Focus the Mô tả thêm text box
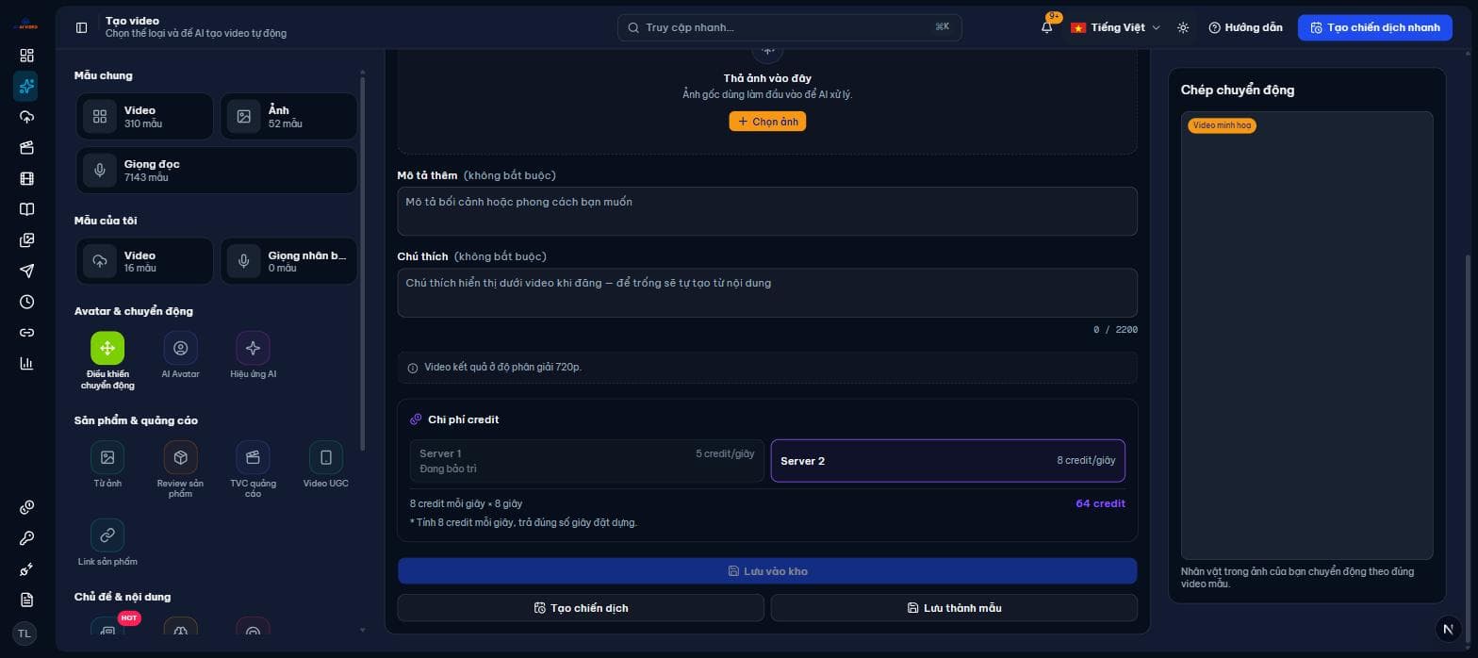 [x=767, y=211]
